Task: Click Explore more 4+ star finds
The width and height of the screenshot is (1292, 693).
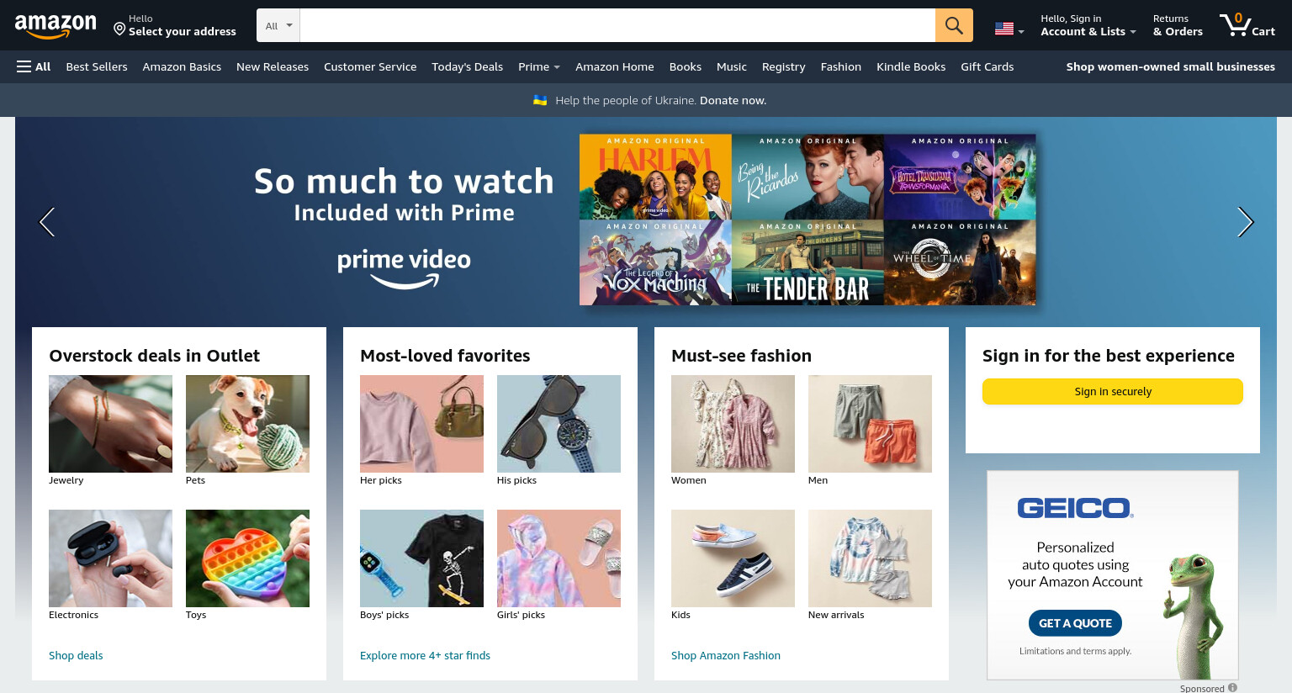Action: (x=425, y=655)
